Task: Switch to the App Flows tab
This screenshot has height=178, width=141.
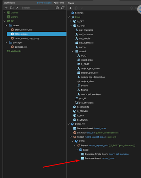Action: [59, 3]
